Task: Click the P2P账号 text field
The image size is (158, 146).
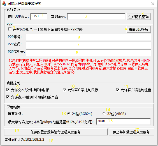Action: click(88, 37)
